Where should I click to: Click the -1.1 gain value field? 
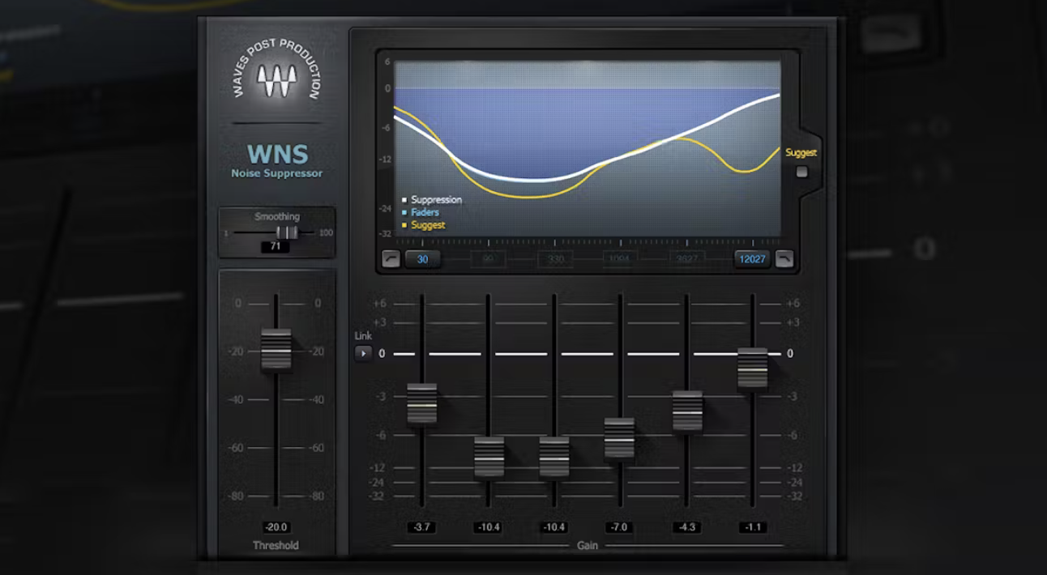[753, 527]
